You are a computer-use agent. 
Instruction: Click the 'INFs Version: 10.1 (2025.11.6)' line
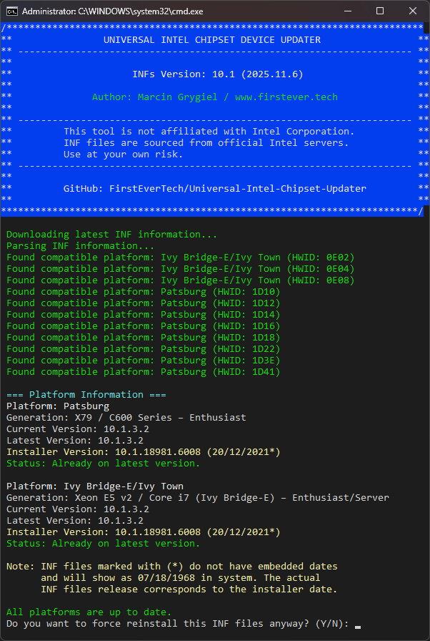click(x=212, y=74)
